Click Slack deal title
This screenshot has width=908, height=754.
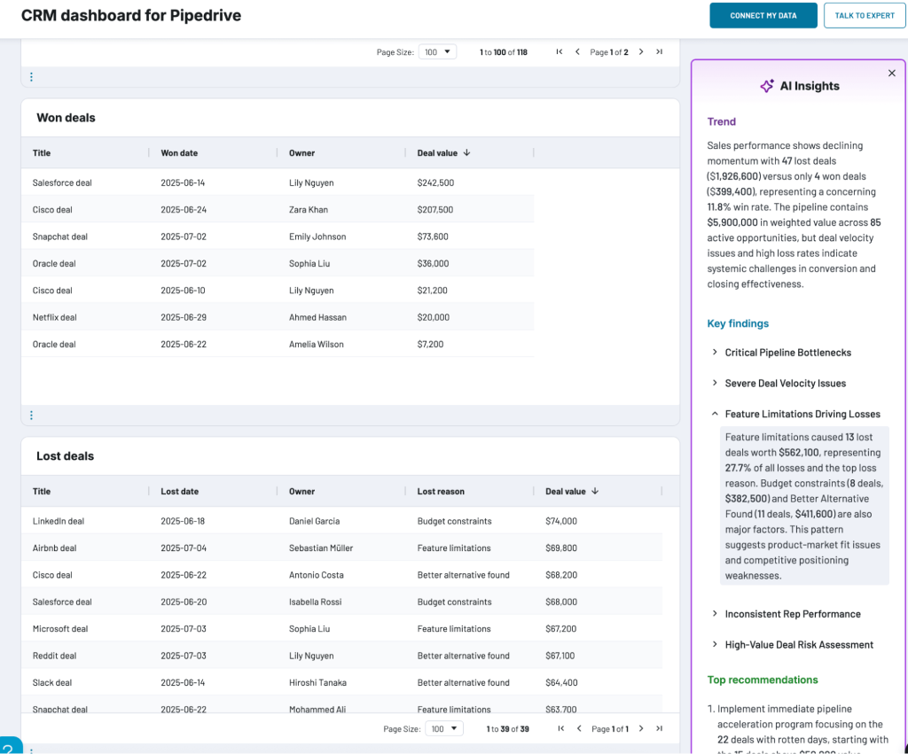click(52, 683)
